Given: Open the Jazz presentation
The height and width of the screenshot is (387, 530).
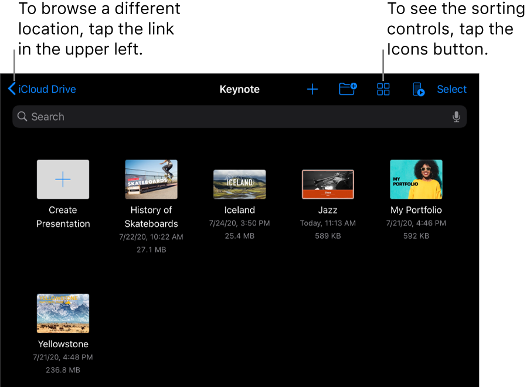Looking at the screenshot, I should click(328, 184).
